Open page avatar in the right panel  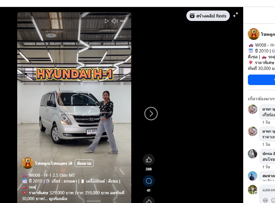(254, 34)
